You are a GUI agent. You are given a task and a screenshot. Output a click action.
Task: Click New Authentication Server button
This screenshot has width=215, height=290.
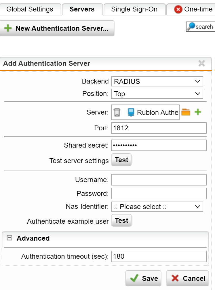click(x=57, y=28)
